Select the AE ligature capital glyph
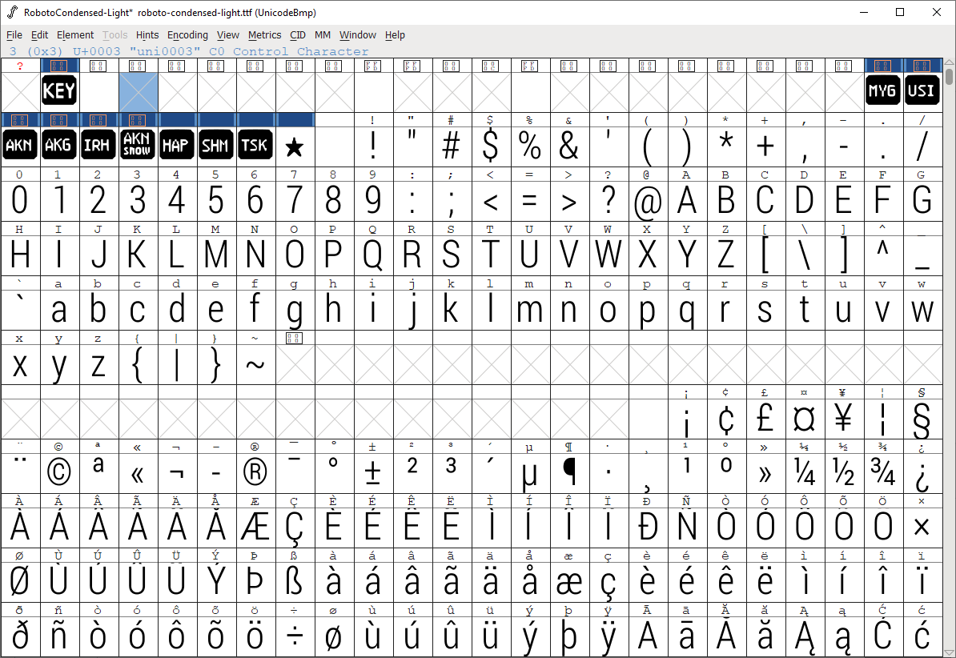 tap(255, 527)
